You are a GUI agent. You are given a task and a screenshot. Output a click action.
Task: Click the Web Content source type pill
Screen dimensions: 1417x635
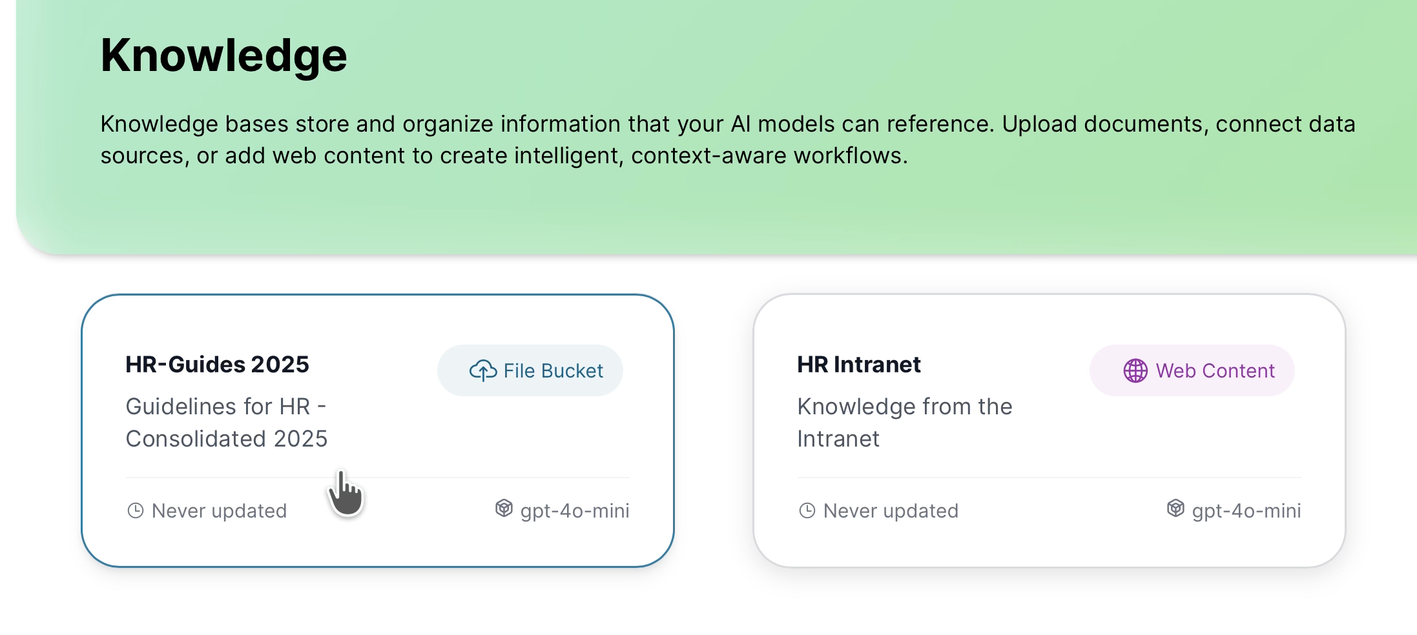[x=1192, y=370]
